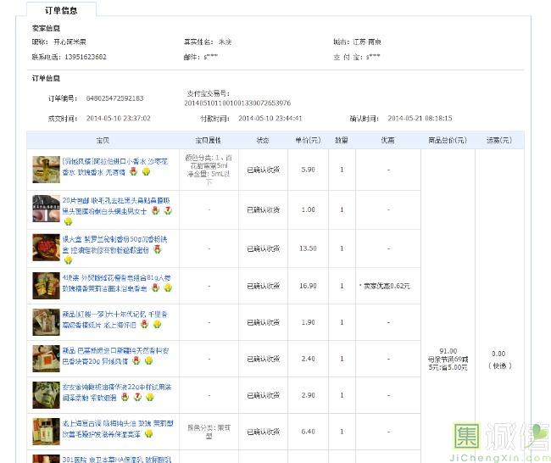551x463 pixels.
Task: Click red guarantee badge on Arabian perfume item
Action: pos(133,171)
